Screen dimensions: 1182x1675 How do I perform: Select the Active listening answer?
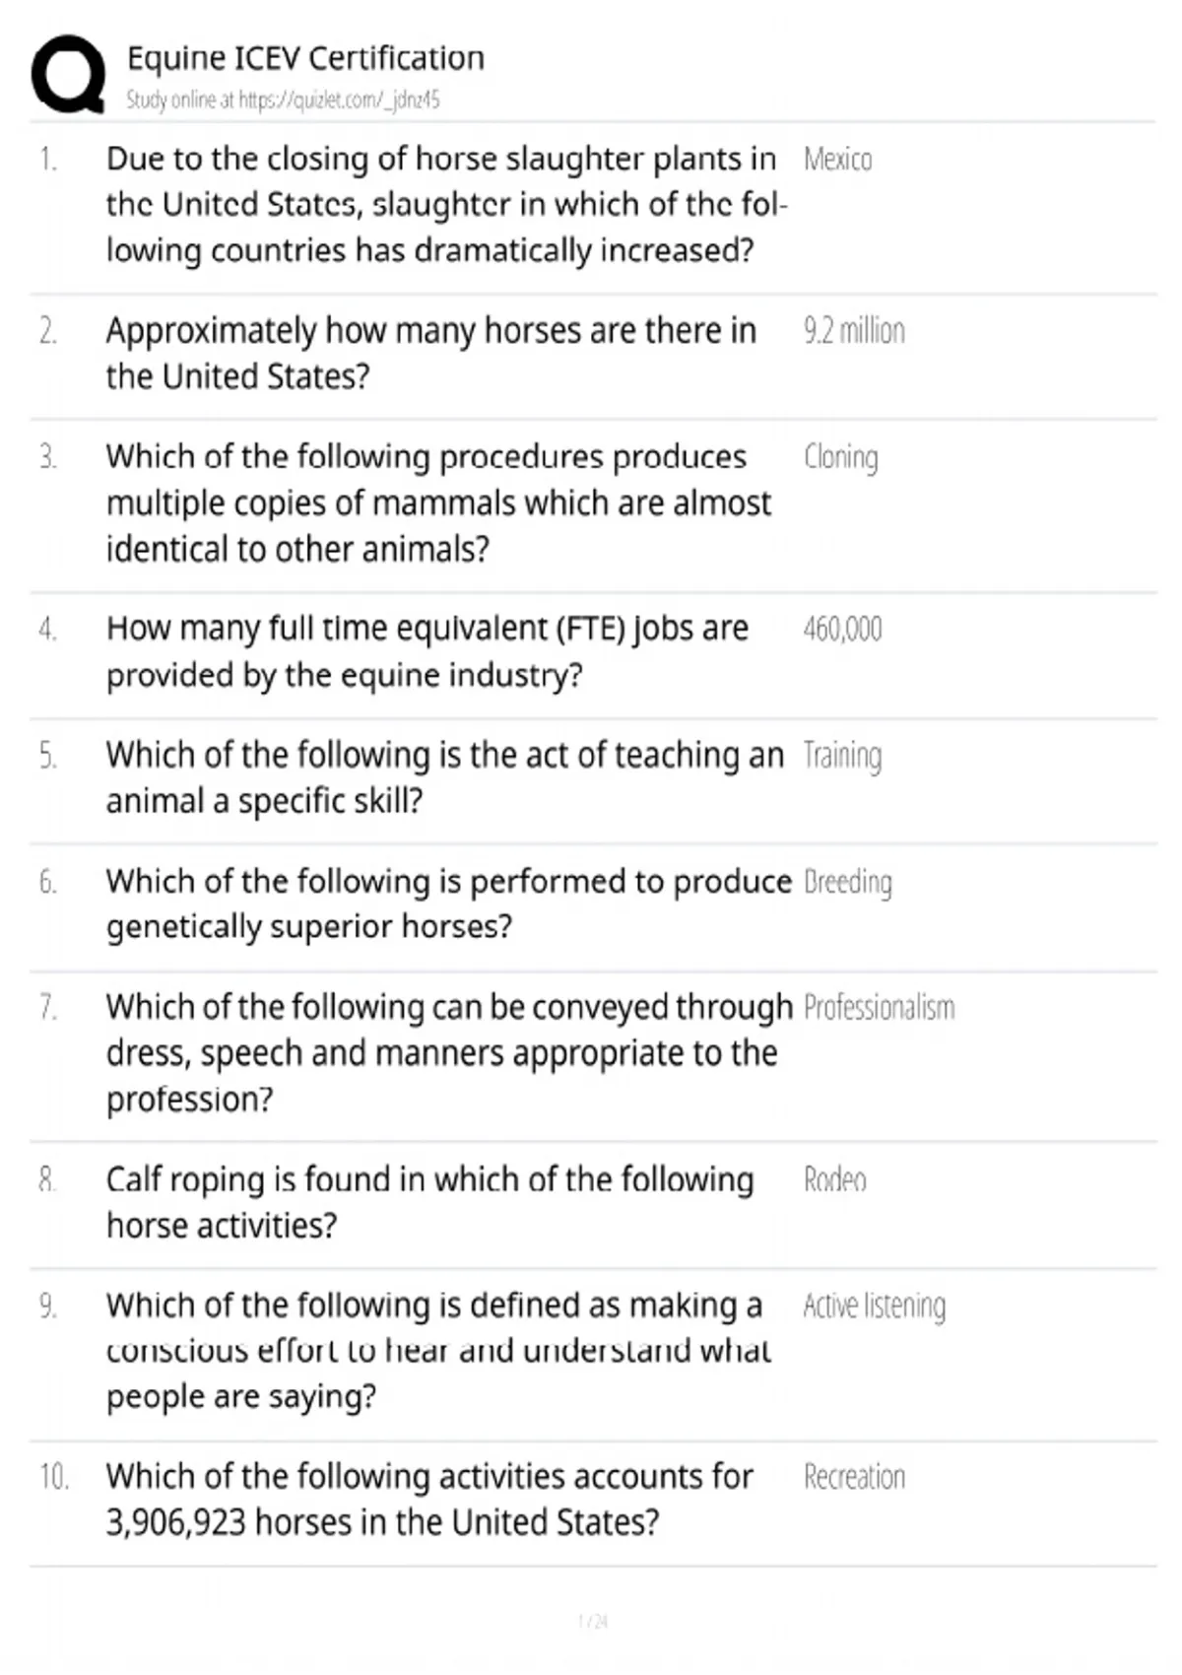pyautogui.click(x=874, y=1306)
